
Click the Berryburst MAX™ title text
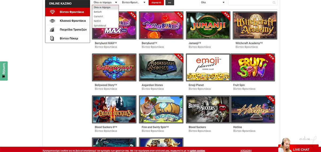click(x=106, y=43)
